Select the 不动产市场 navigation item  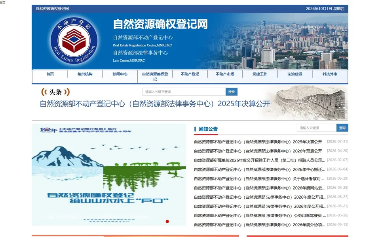point(225,74)
